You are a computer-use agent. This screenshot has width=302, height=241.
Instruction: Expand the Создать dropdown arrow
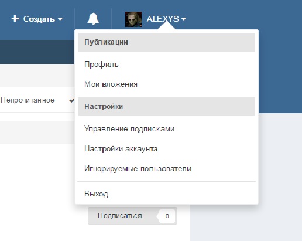point(60,19)
